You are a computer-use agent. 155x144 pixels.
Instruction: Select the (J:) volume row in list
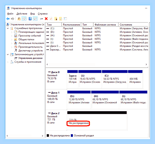[97, 43]
